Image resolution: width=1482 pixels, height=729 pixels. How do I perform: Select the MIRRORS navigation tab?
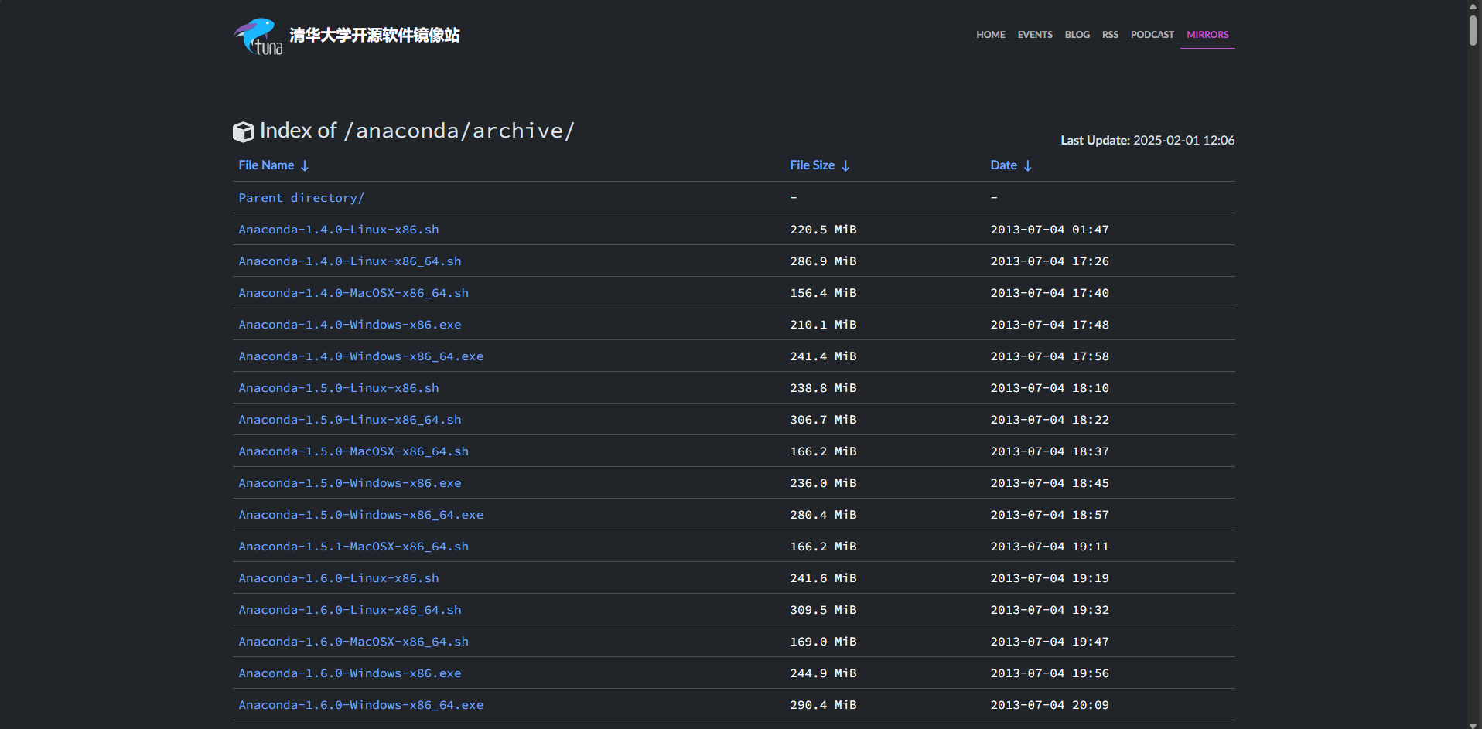click(1207, 35)
